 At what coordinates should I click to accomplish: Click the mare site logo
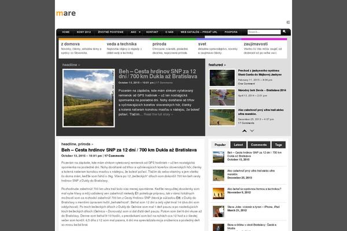coord(66,13)
